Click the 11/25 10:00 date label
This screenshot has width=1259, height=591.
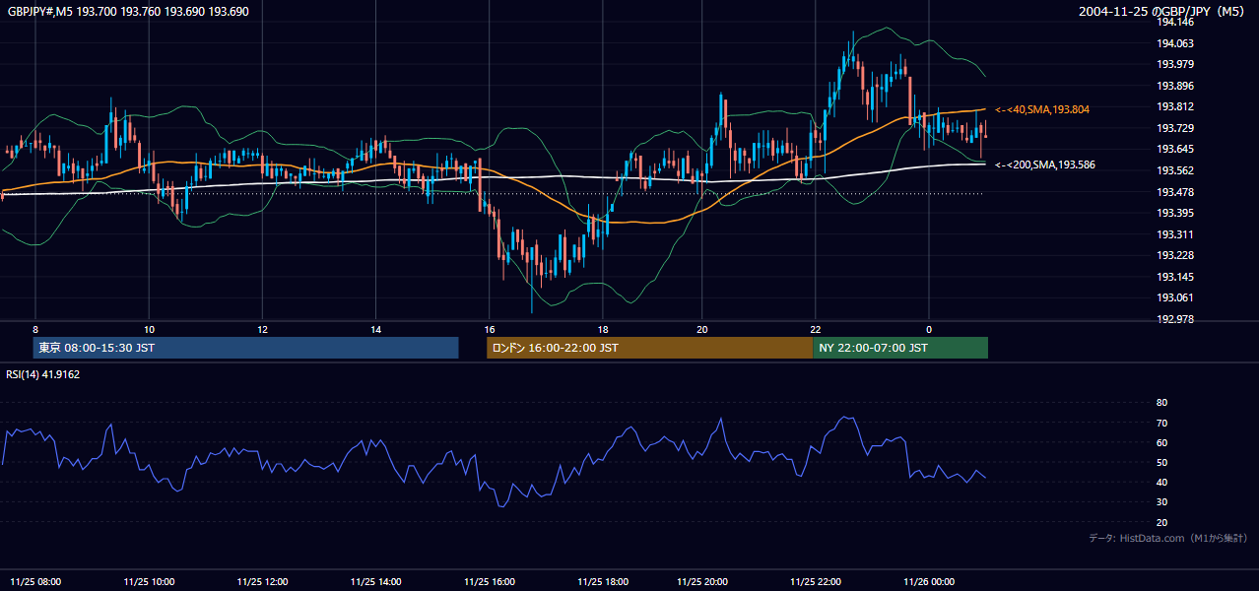(x=149, y=582)
